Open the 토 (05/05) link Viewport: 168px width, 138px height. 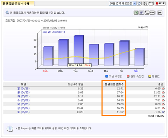point(23,112)
